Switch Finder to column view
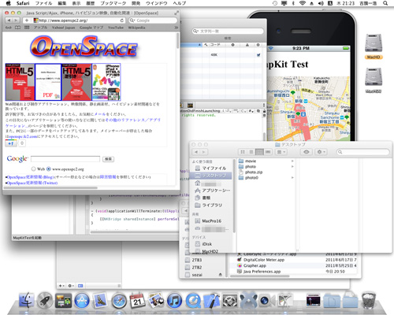 pyautogui.click(x=259, y=152)
